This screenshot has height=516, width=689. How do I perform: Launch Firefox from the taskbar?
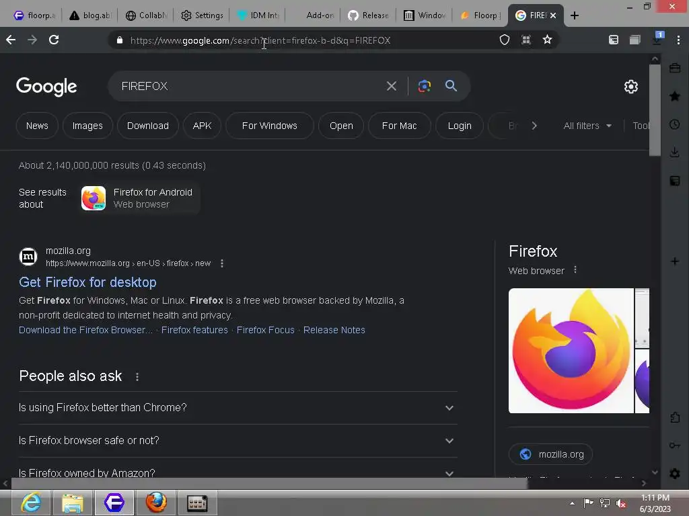[x=156, y=503]
